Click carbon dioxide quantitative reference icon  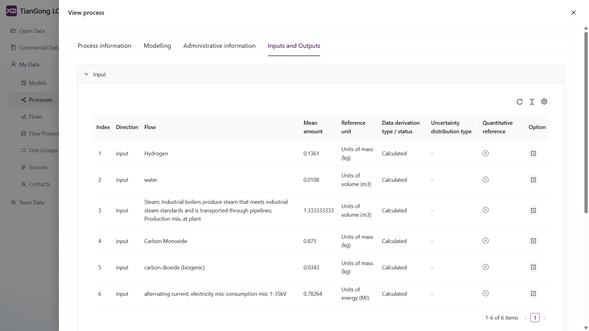click(x=485, y=267)
